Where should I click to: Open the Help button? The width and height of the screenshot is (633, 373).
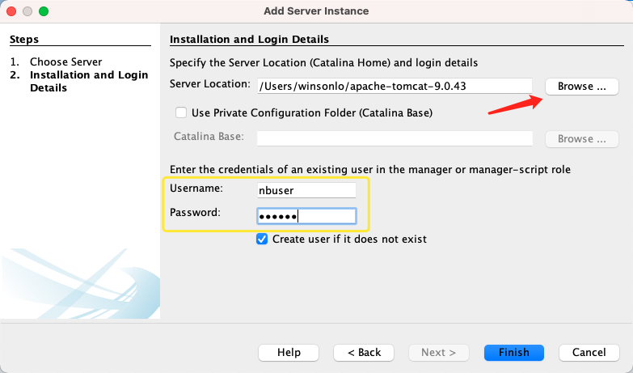click(x=289, y=353)
